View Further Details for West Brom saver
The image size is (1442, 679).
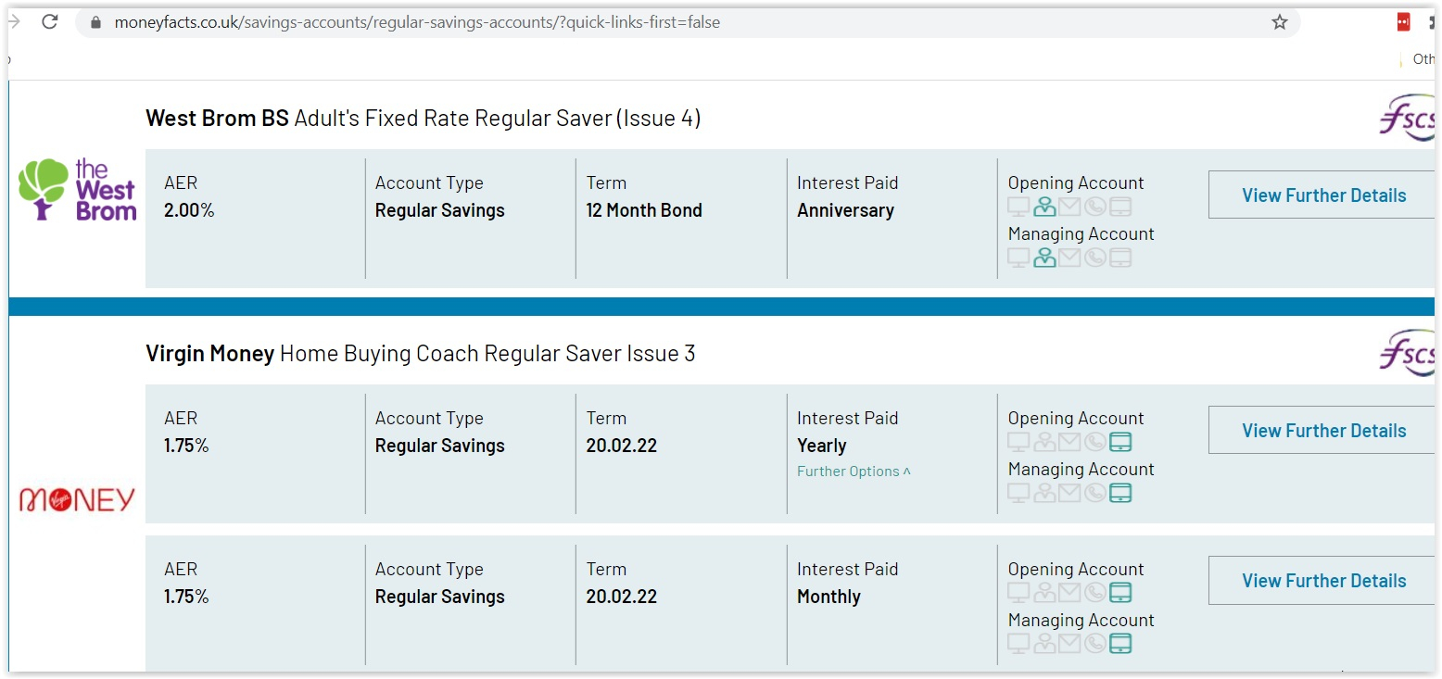[1322, 195]
